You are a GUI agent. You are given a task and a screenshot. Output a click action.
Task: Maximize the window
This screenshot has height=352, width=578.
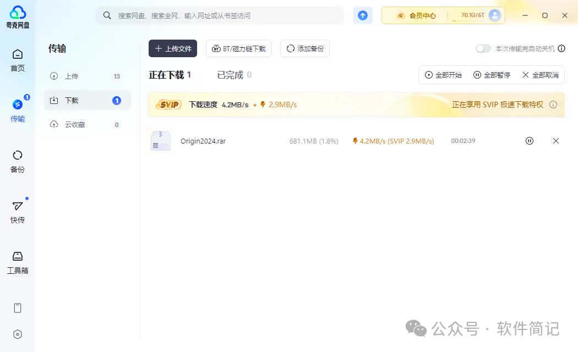click(545, 15)
